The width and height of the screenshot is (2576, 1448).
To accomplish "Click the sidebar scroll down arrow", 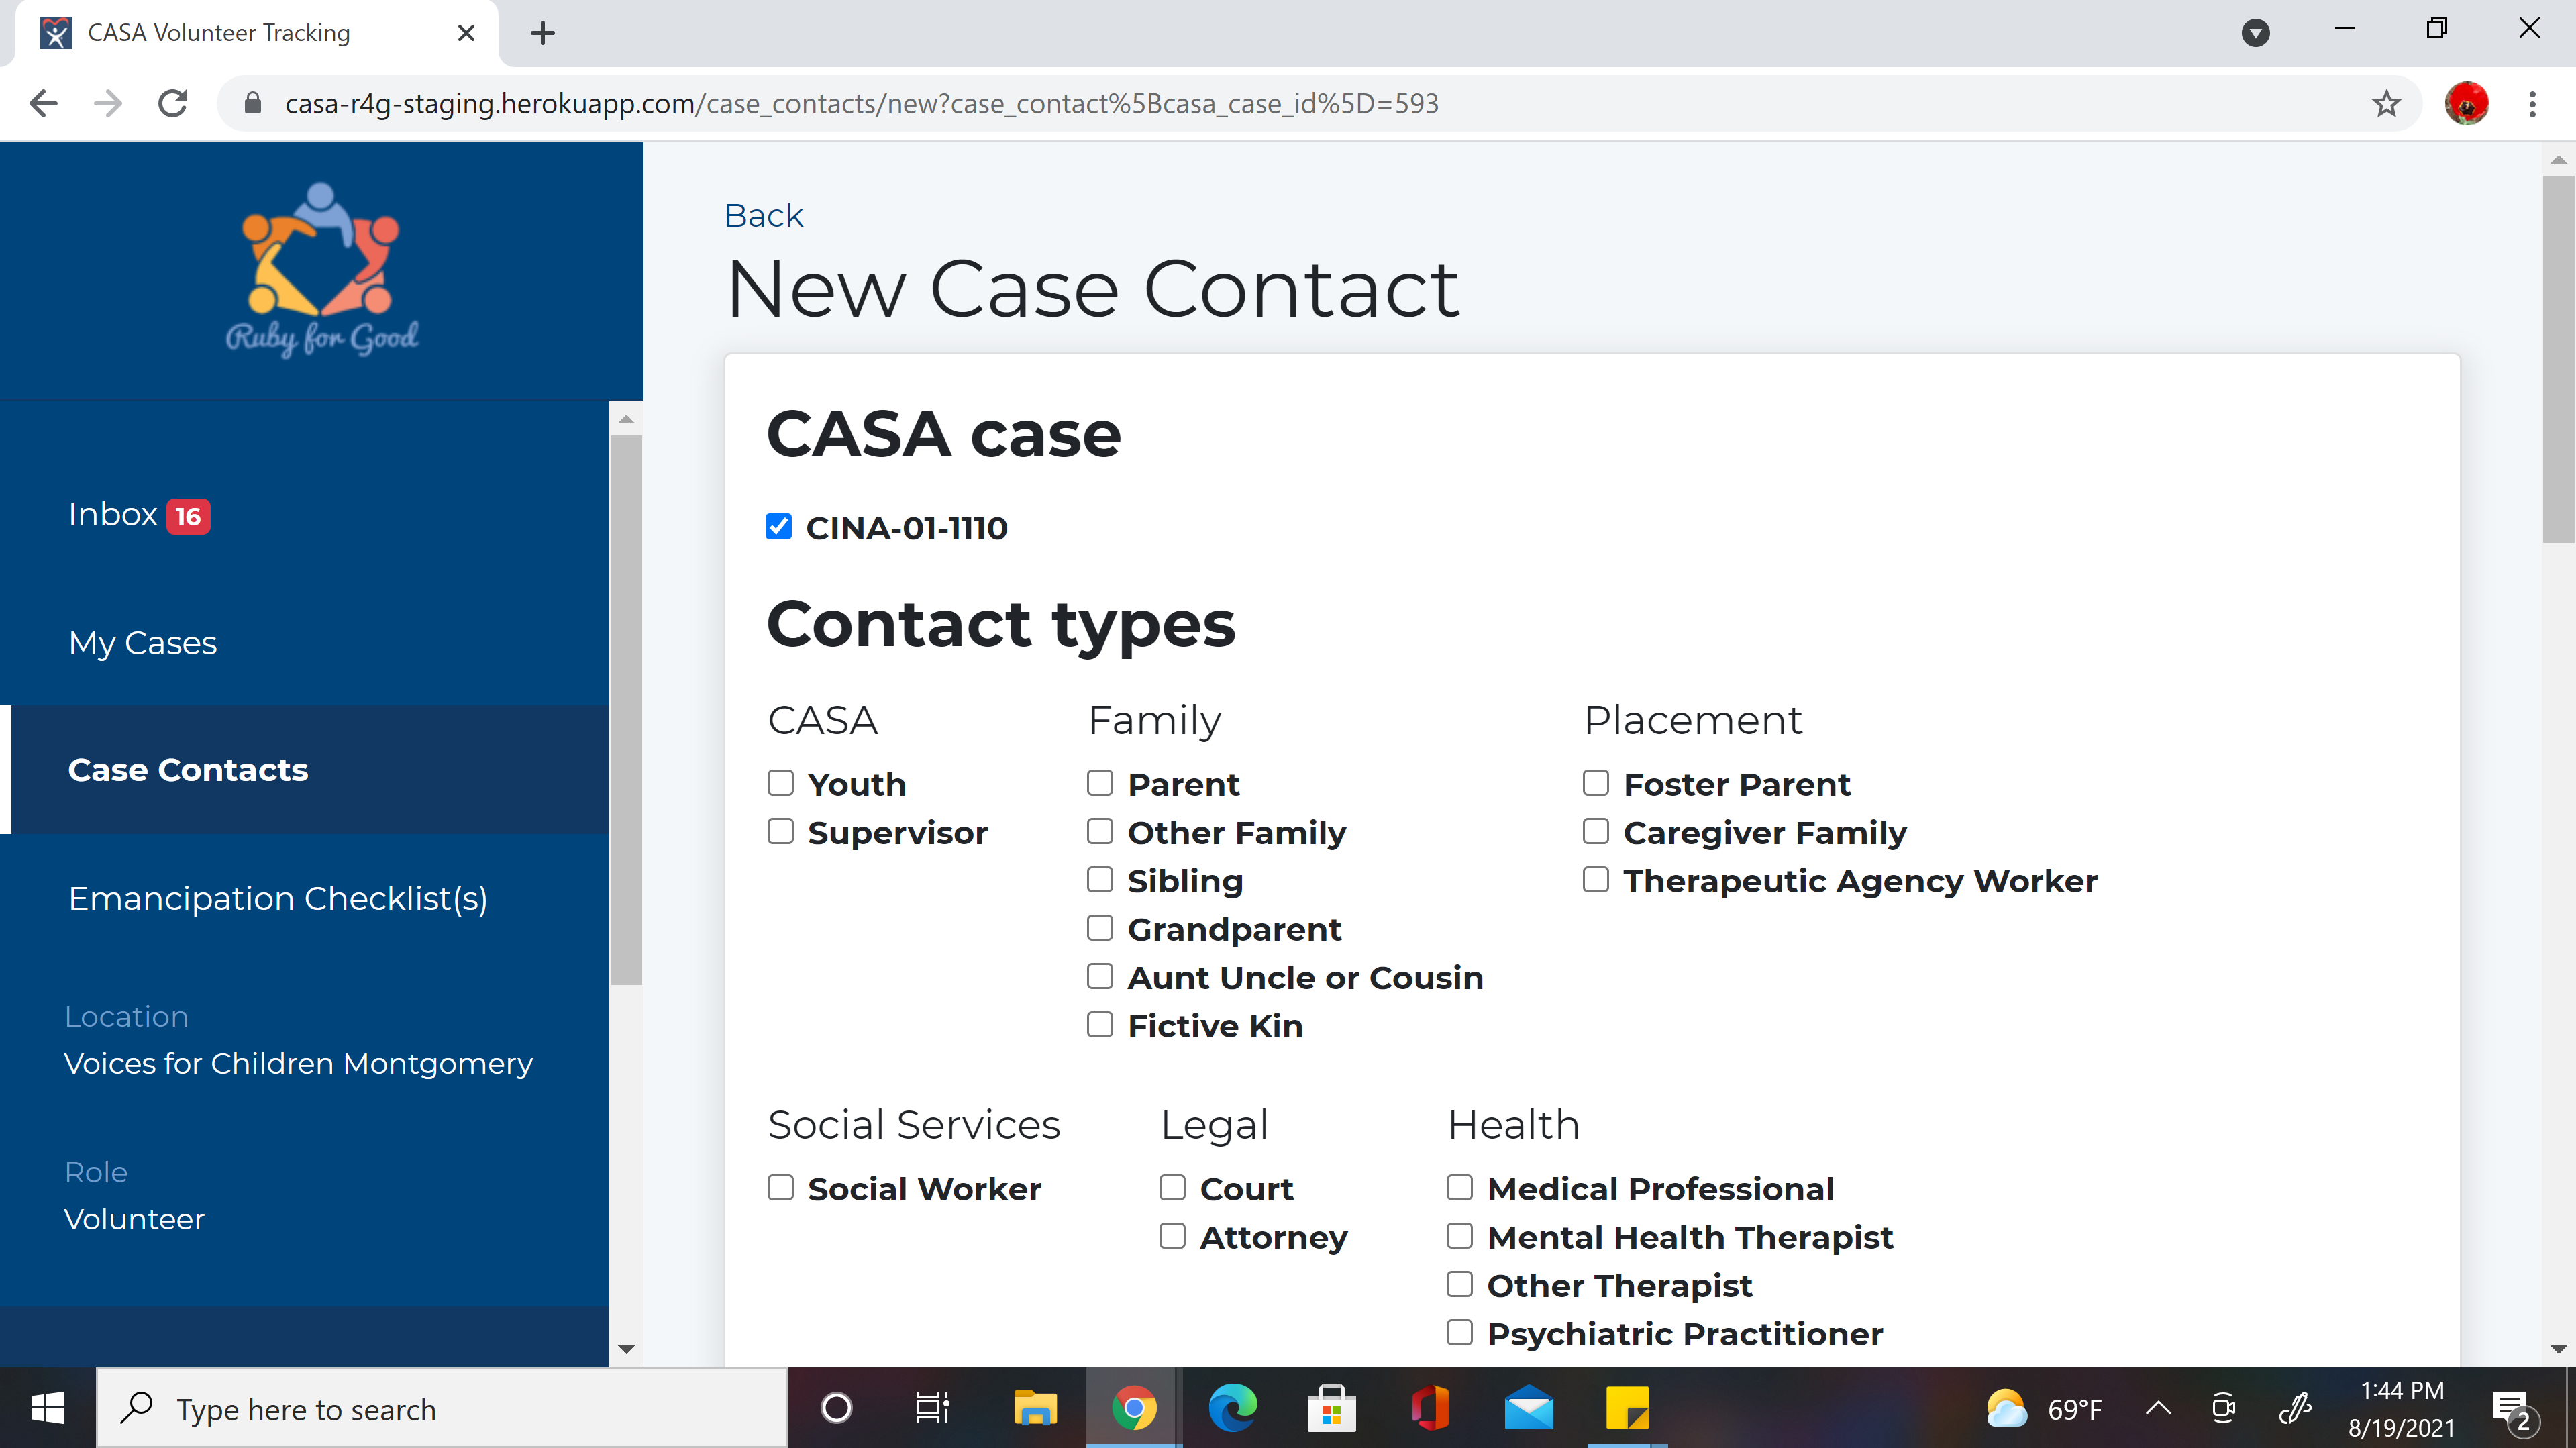I will (626, 1349).
